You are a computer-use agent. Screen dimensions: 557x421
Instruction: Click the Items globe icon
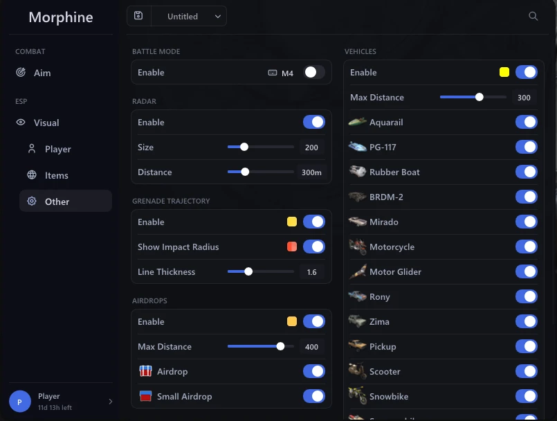tap(32, 175)
